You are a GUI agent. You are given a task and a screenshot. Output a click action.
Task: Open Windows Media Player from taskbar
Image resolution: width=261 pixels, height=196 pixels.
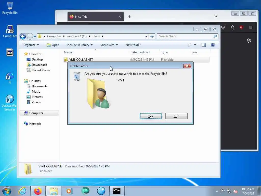[69, 191]
